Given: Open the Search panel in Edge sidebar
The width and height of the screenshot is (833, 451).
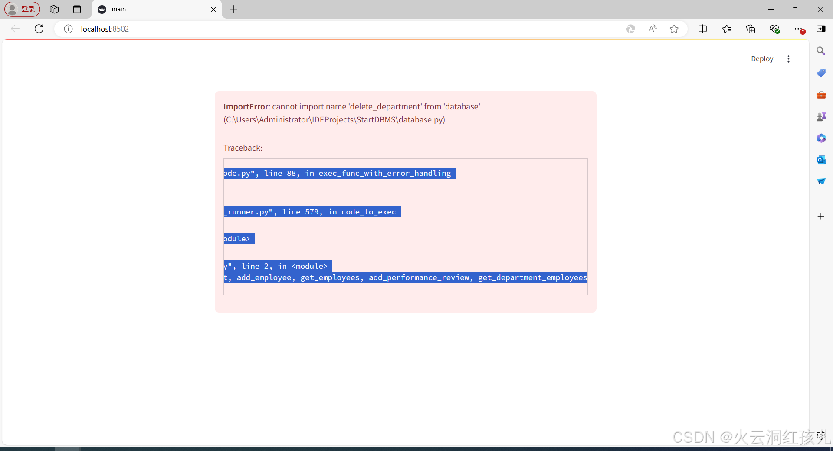Looking at the screenshot, I should point(821,51).
